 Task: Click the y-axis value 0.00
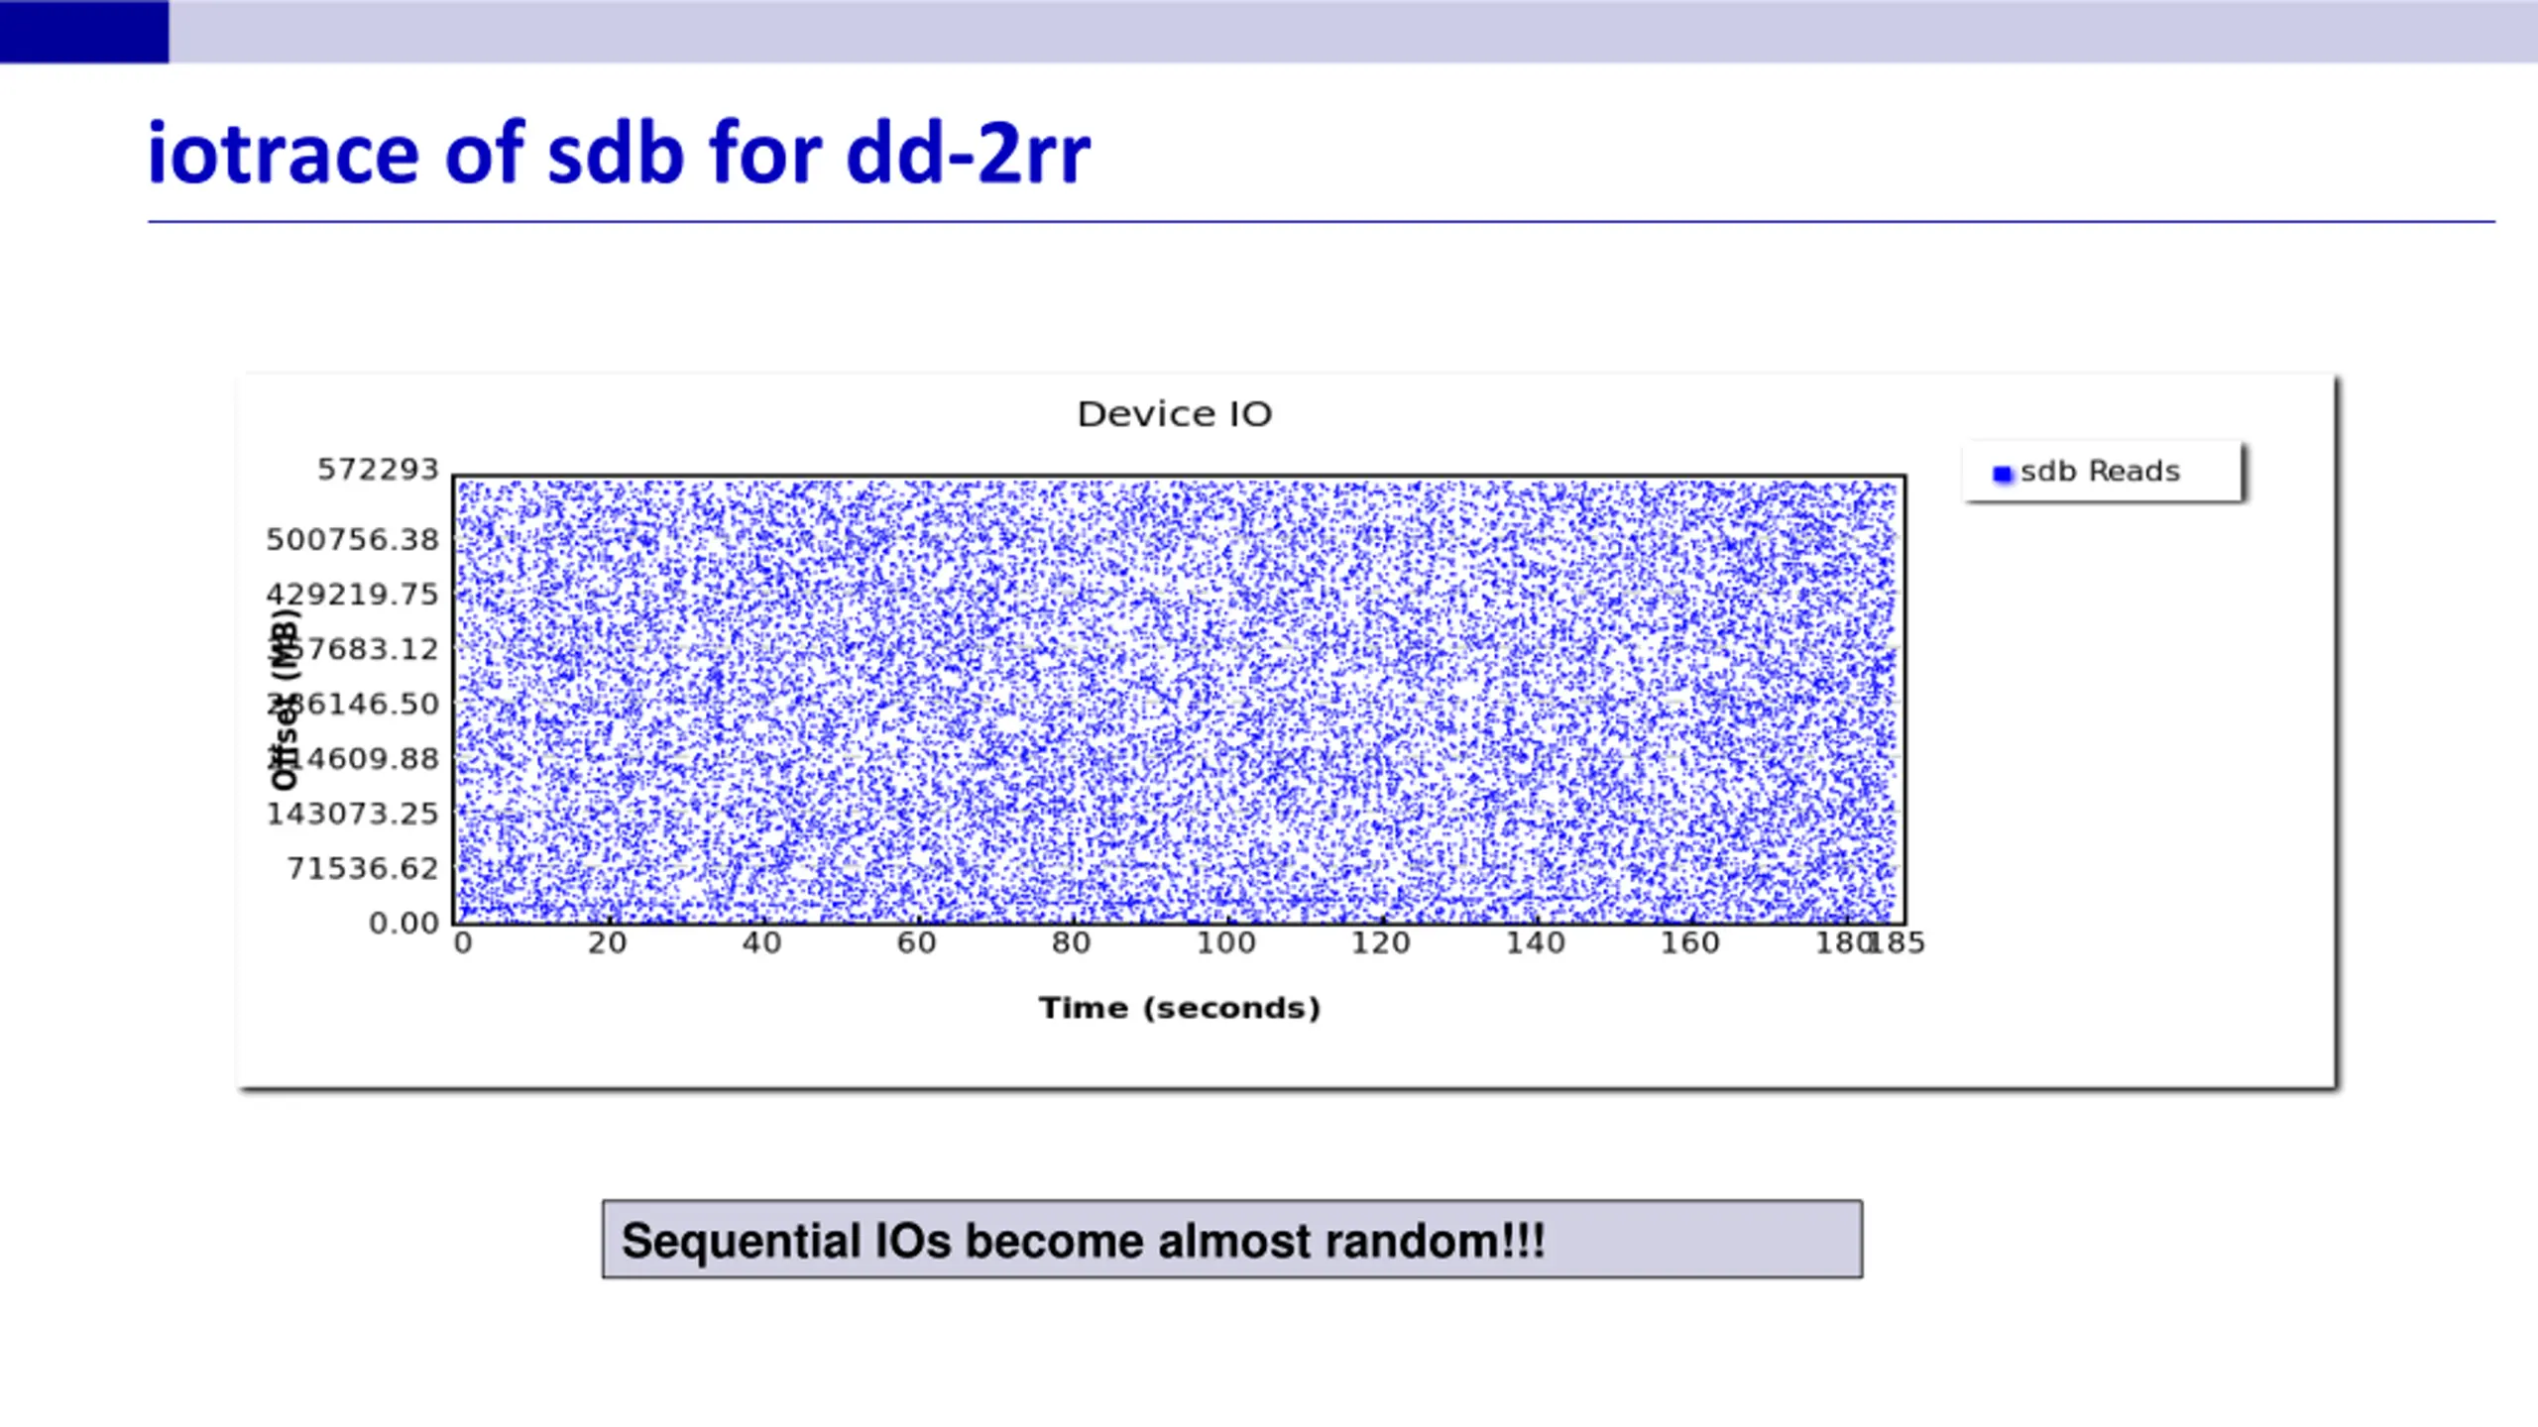(x=404, y=923)
